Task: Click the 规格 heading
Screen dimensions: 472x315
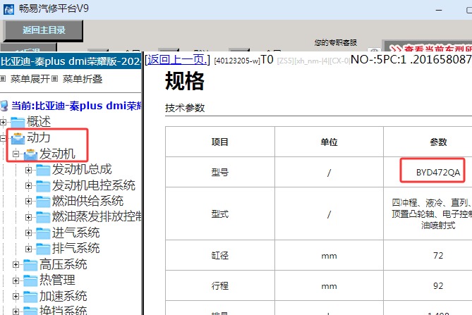Action: point(185,81)
